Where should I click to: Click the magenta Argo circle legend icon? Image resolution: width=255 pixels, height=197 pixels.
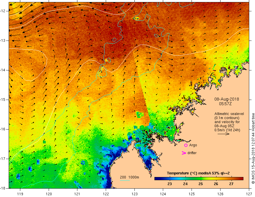[x=186, y=145]
